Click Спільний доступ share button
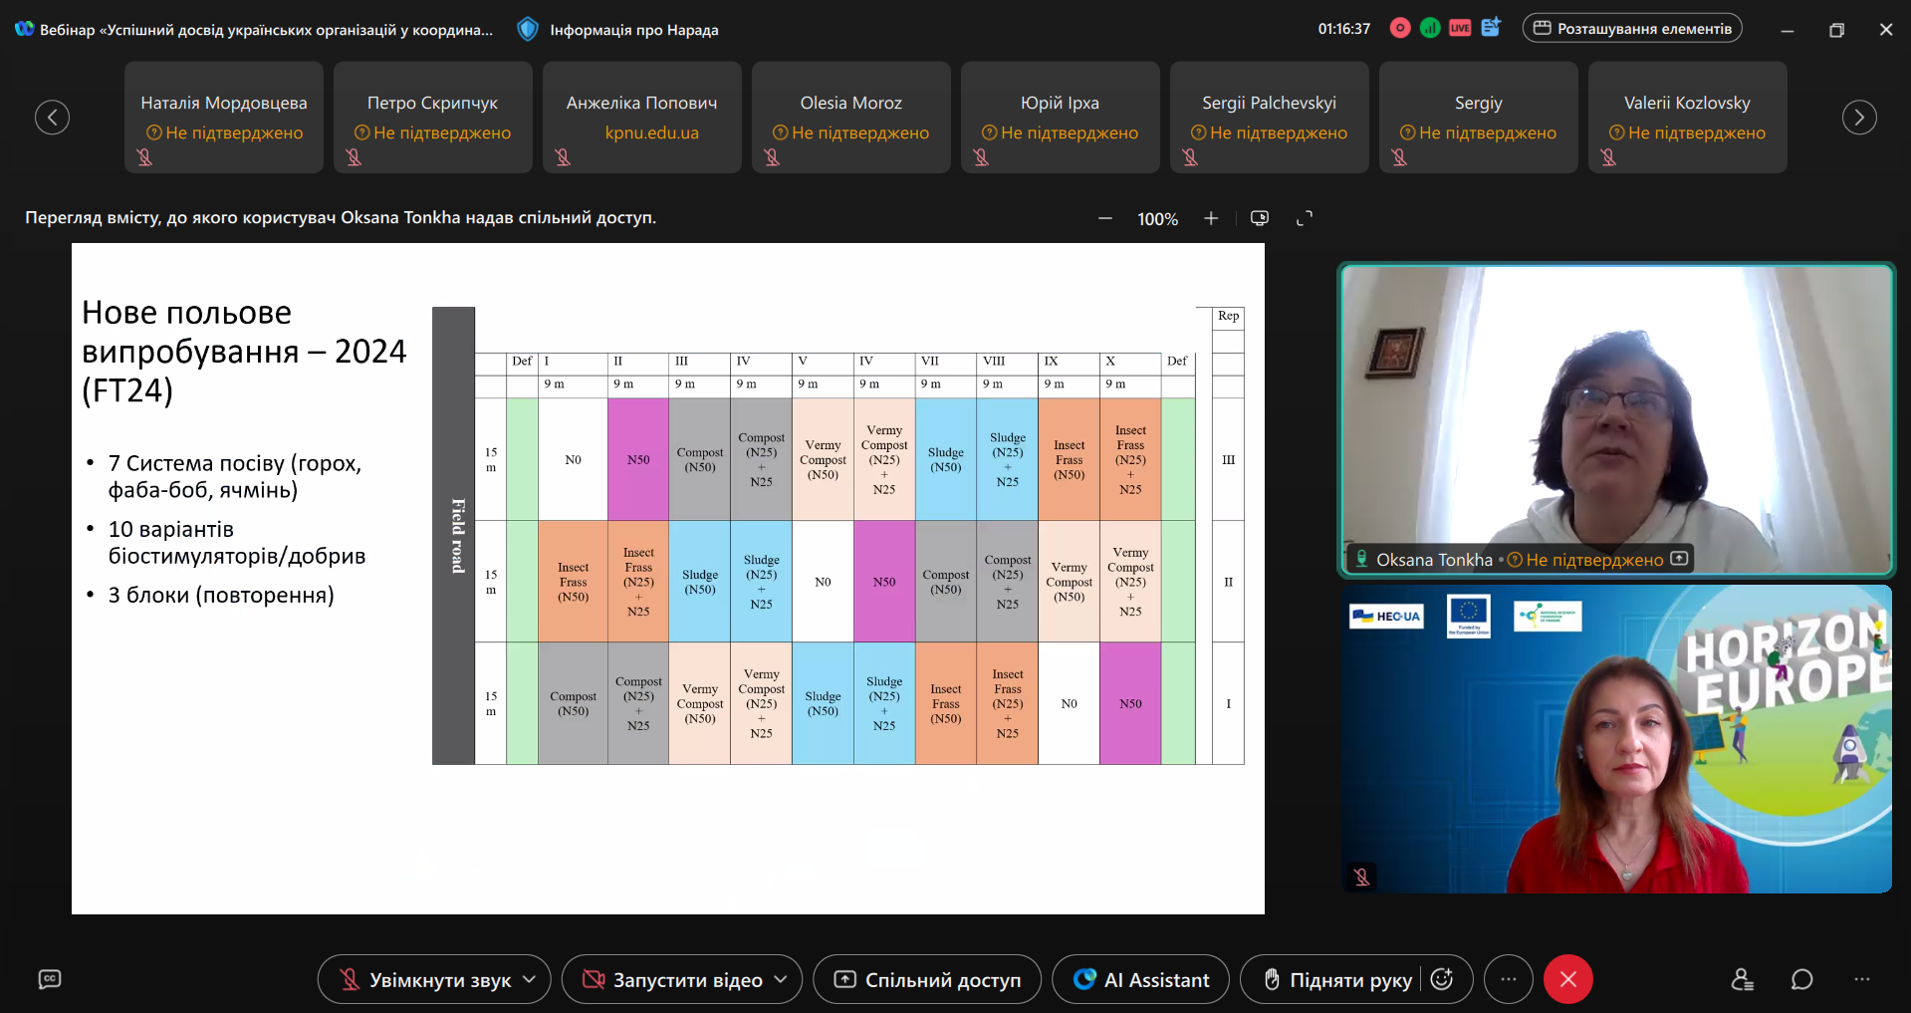This screenshot has height=1013, width=1911. [x=927, y=980]
